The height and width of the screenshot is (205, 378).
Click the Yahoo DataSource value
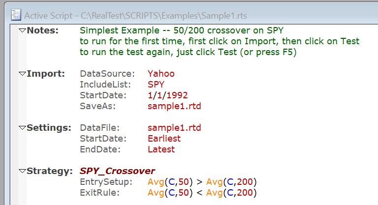click(161, 74)
